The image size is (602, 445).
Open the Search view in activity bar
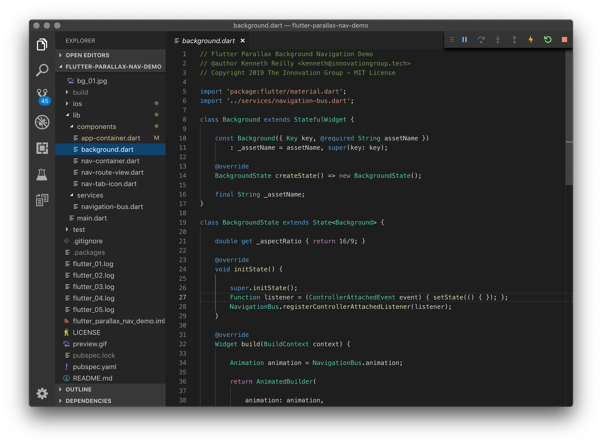[42, 70]
